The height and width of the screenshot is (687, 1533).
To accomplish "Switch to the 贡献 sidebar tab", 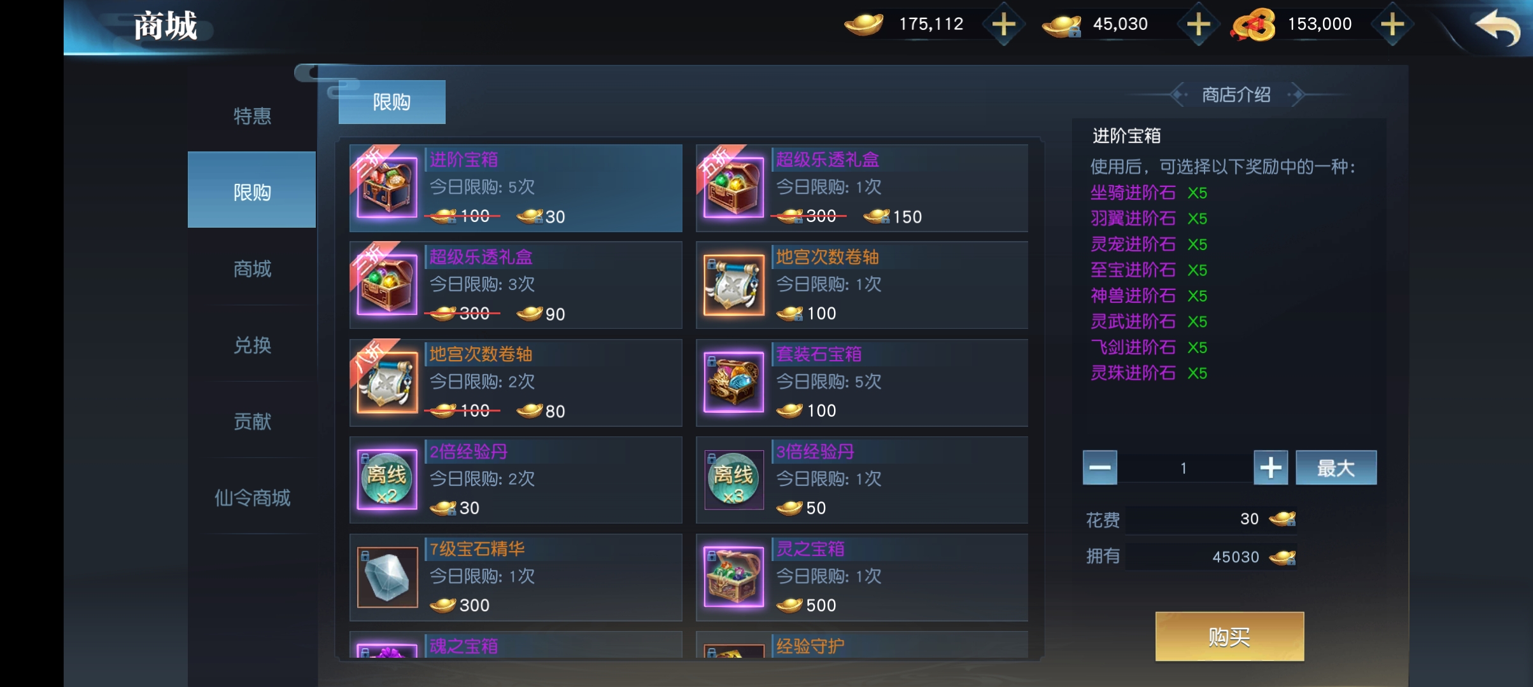I will pyautogui.click(x=252, y=421).
